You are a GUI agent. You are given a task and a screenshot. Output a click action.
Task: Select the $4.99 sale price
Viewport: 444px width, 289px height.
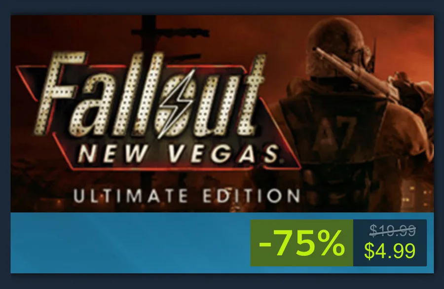[x=390, y=251]
